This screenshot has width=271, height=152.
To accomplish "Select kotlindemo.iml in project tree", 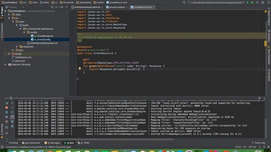I will [x=22, y=57].
